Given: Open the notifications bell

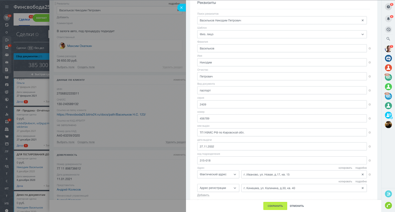Looking at the screenshot, I should tap(388, 19).
